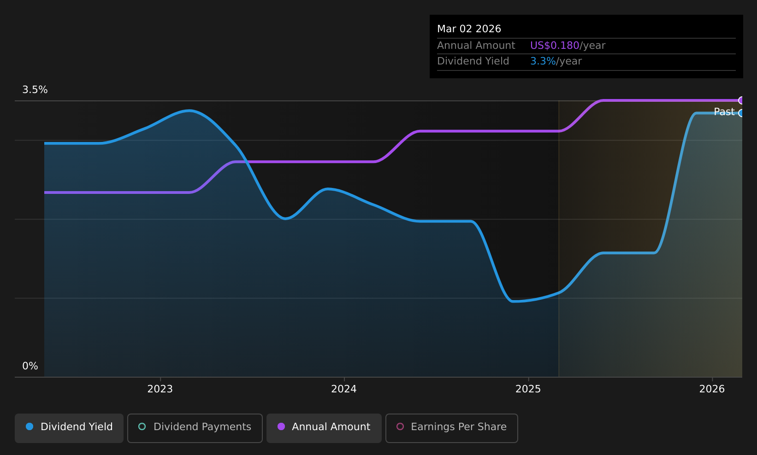Toggle the Dividend Yield series

69,428
